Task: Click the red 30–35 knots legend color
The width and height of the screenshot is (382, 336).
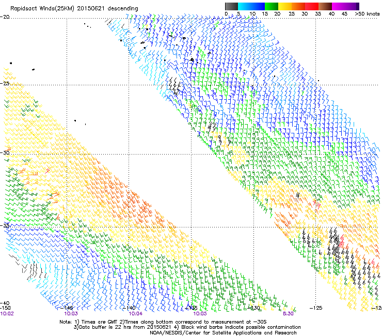Action: tap(312, 6)
